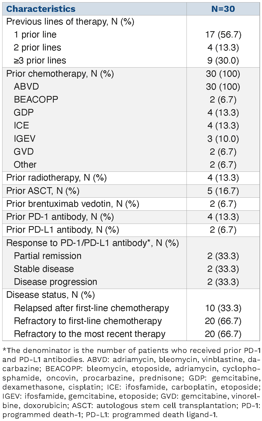Click the "N=30" column header

[223, 9]
